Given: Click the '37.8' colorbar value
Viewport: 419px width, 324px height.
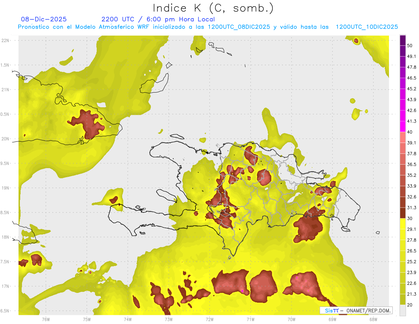Looking at the screenshot, I should 411,154.
